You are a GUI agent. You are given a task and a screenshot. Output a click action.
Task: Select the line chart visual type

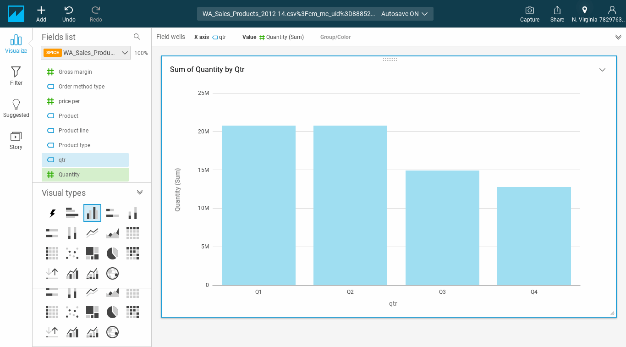[92, 233]
